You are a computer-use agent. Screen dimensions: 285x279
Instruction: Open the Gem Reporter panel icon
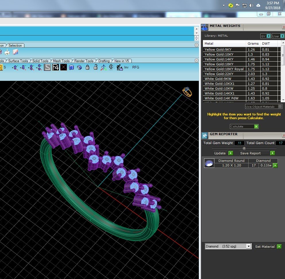pyautogui.click(x=205, y=135)
